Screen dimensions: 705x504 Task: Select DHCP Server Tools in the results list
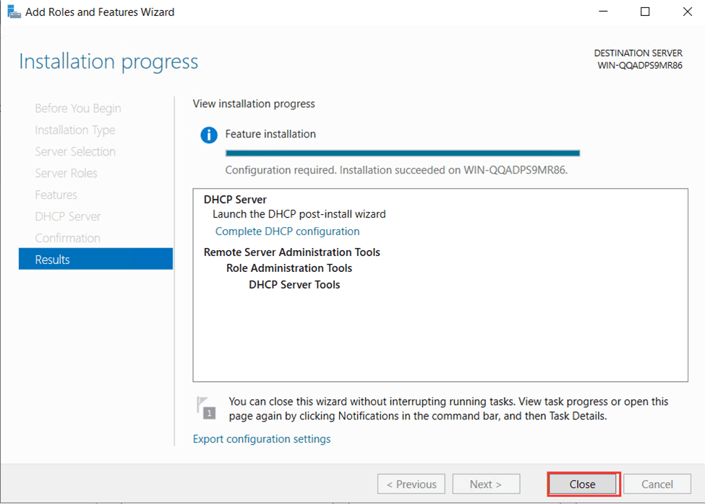(294, 284)
